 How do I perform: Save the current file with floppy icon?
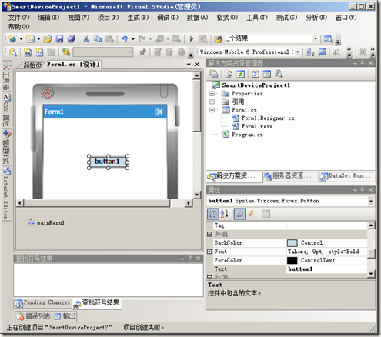(59, 39)
